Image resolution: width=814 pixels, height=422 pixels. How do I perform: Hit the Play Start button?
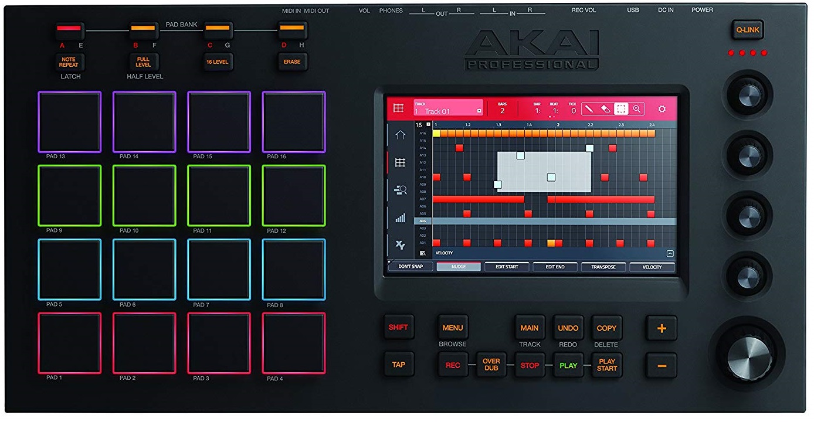[606, 365]
